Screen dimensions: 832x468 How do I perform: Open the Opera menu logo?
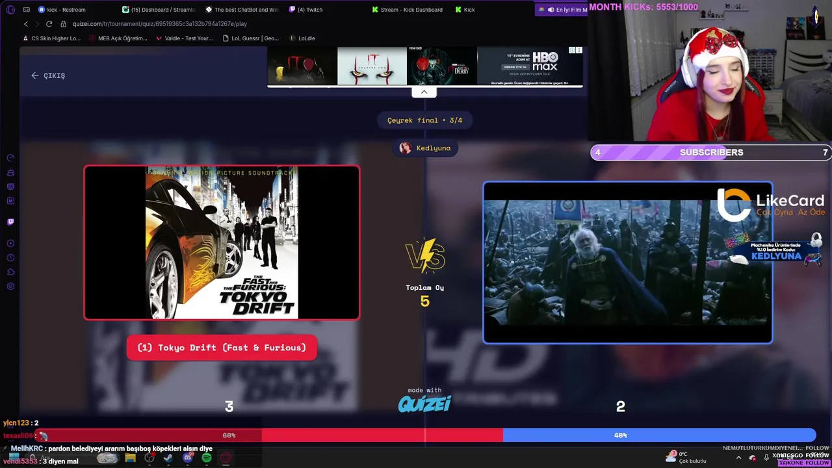10,10
